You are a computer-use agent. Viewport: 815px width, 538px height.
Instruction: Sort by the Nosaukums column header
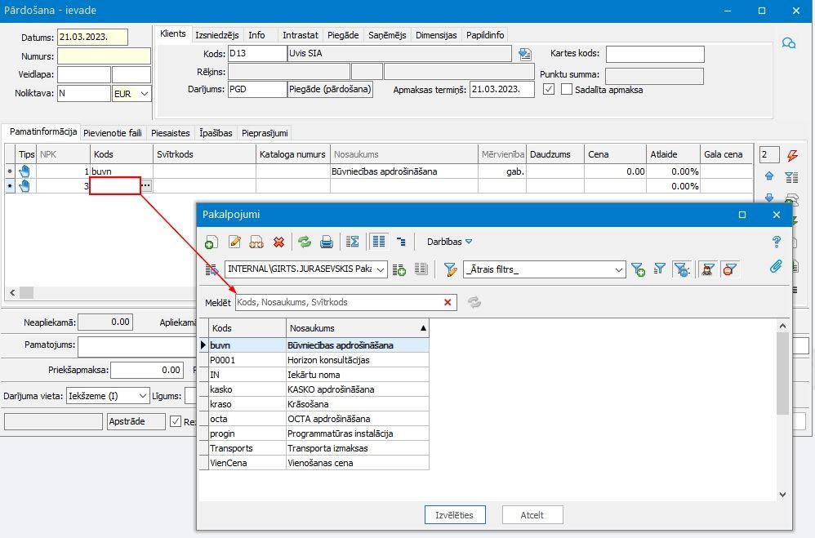click(358, 328)
